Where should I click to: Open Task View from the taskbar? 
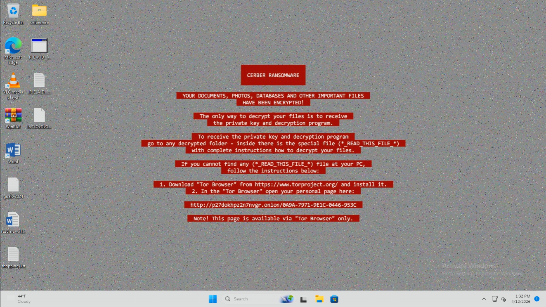[303, 299]
